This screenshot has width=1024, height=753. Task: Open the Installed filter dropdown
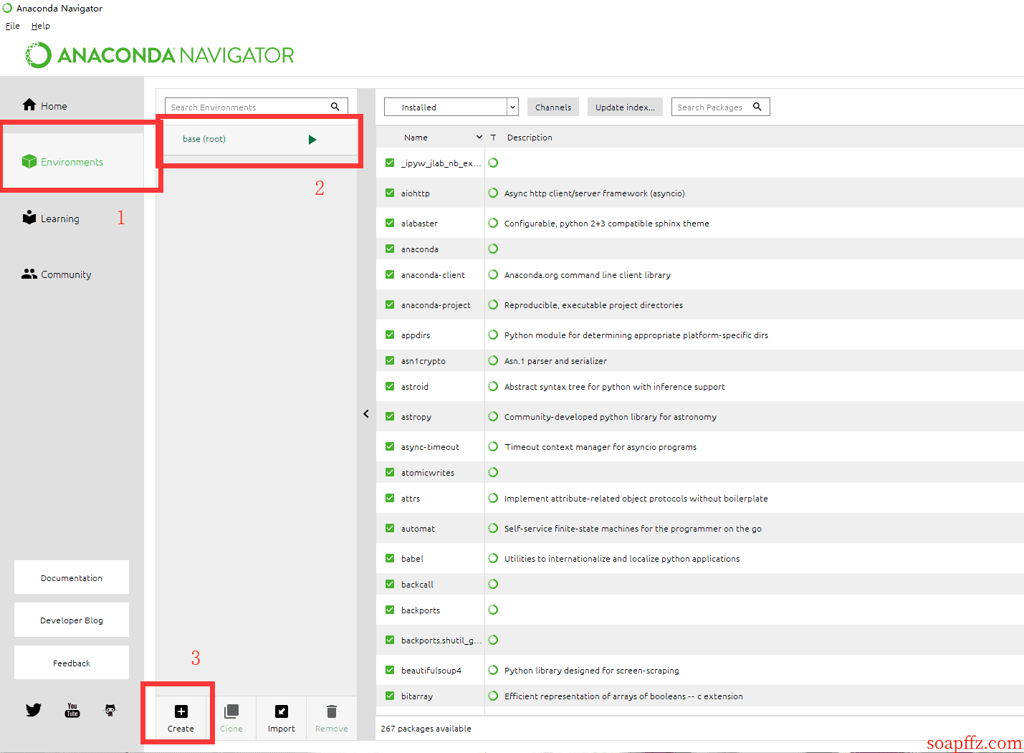click(x=451, y=107)
